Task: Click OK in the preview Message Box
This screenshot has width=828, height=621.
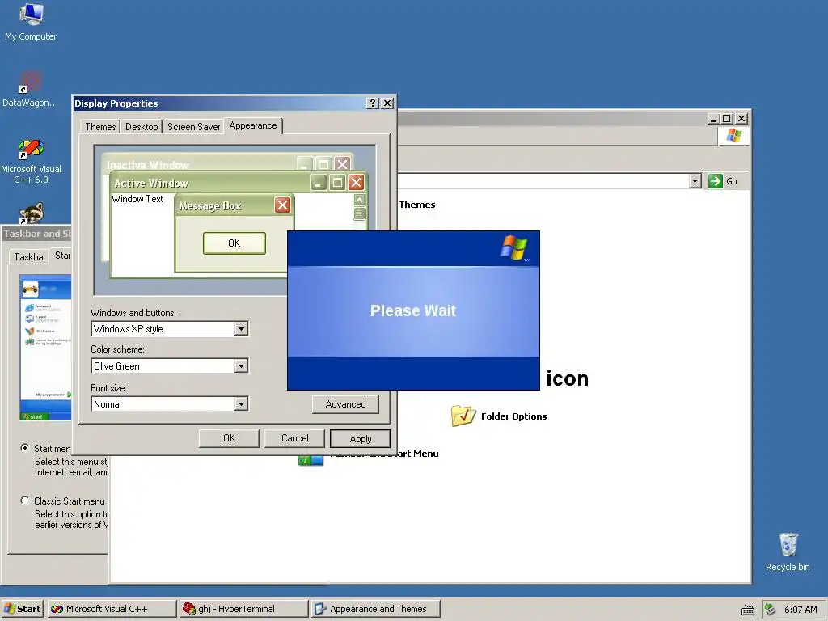Action: 234,243
